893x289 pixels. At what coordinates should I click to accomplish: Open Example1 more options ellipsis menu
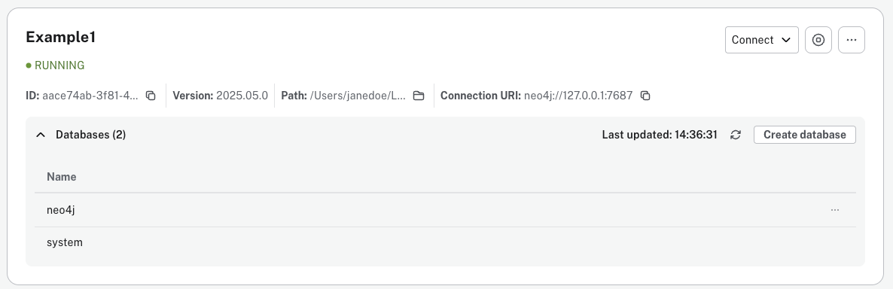coord(852,40)
